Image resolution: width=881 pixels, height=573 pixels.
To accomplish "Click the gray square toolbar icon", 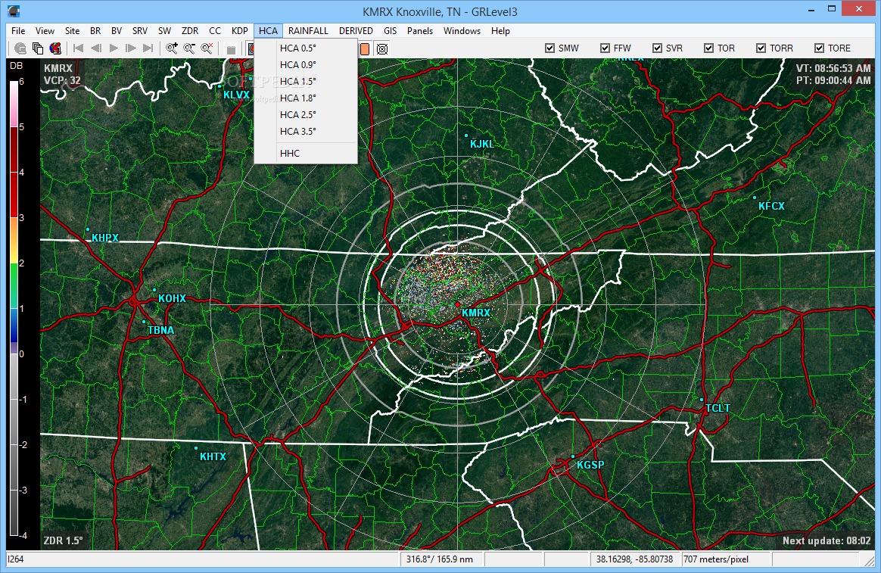I will pyautogui.click(x=230, y=49).
